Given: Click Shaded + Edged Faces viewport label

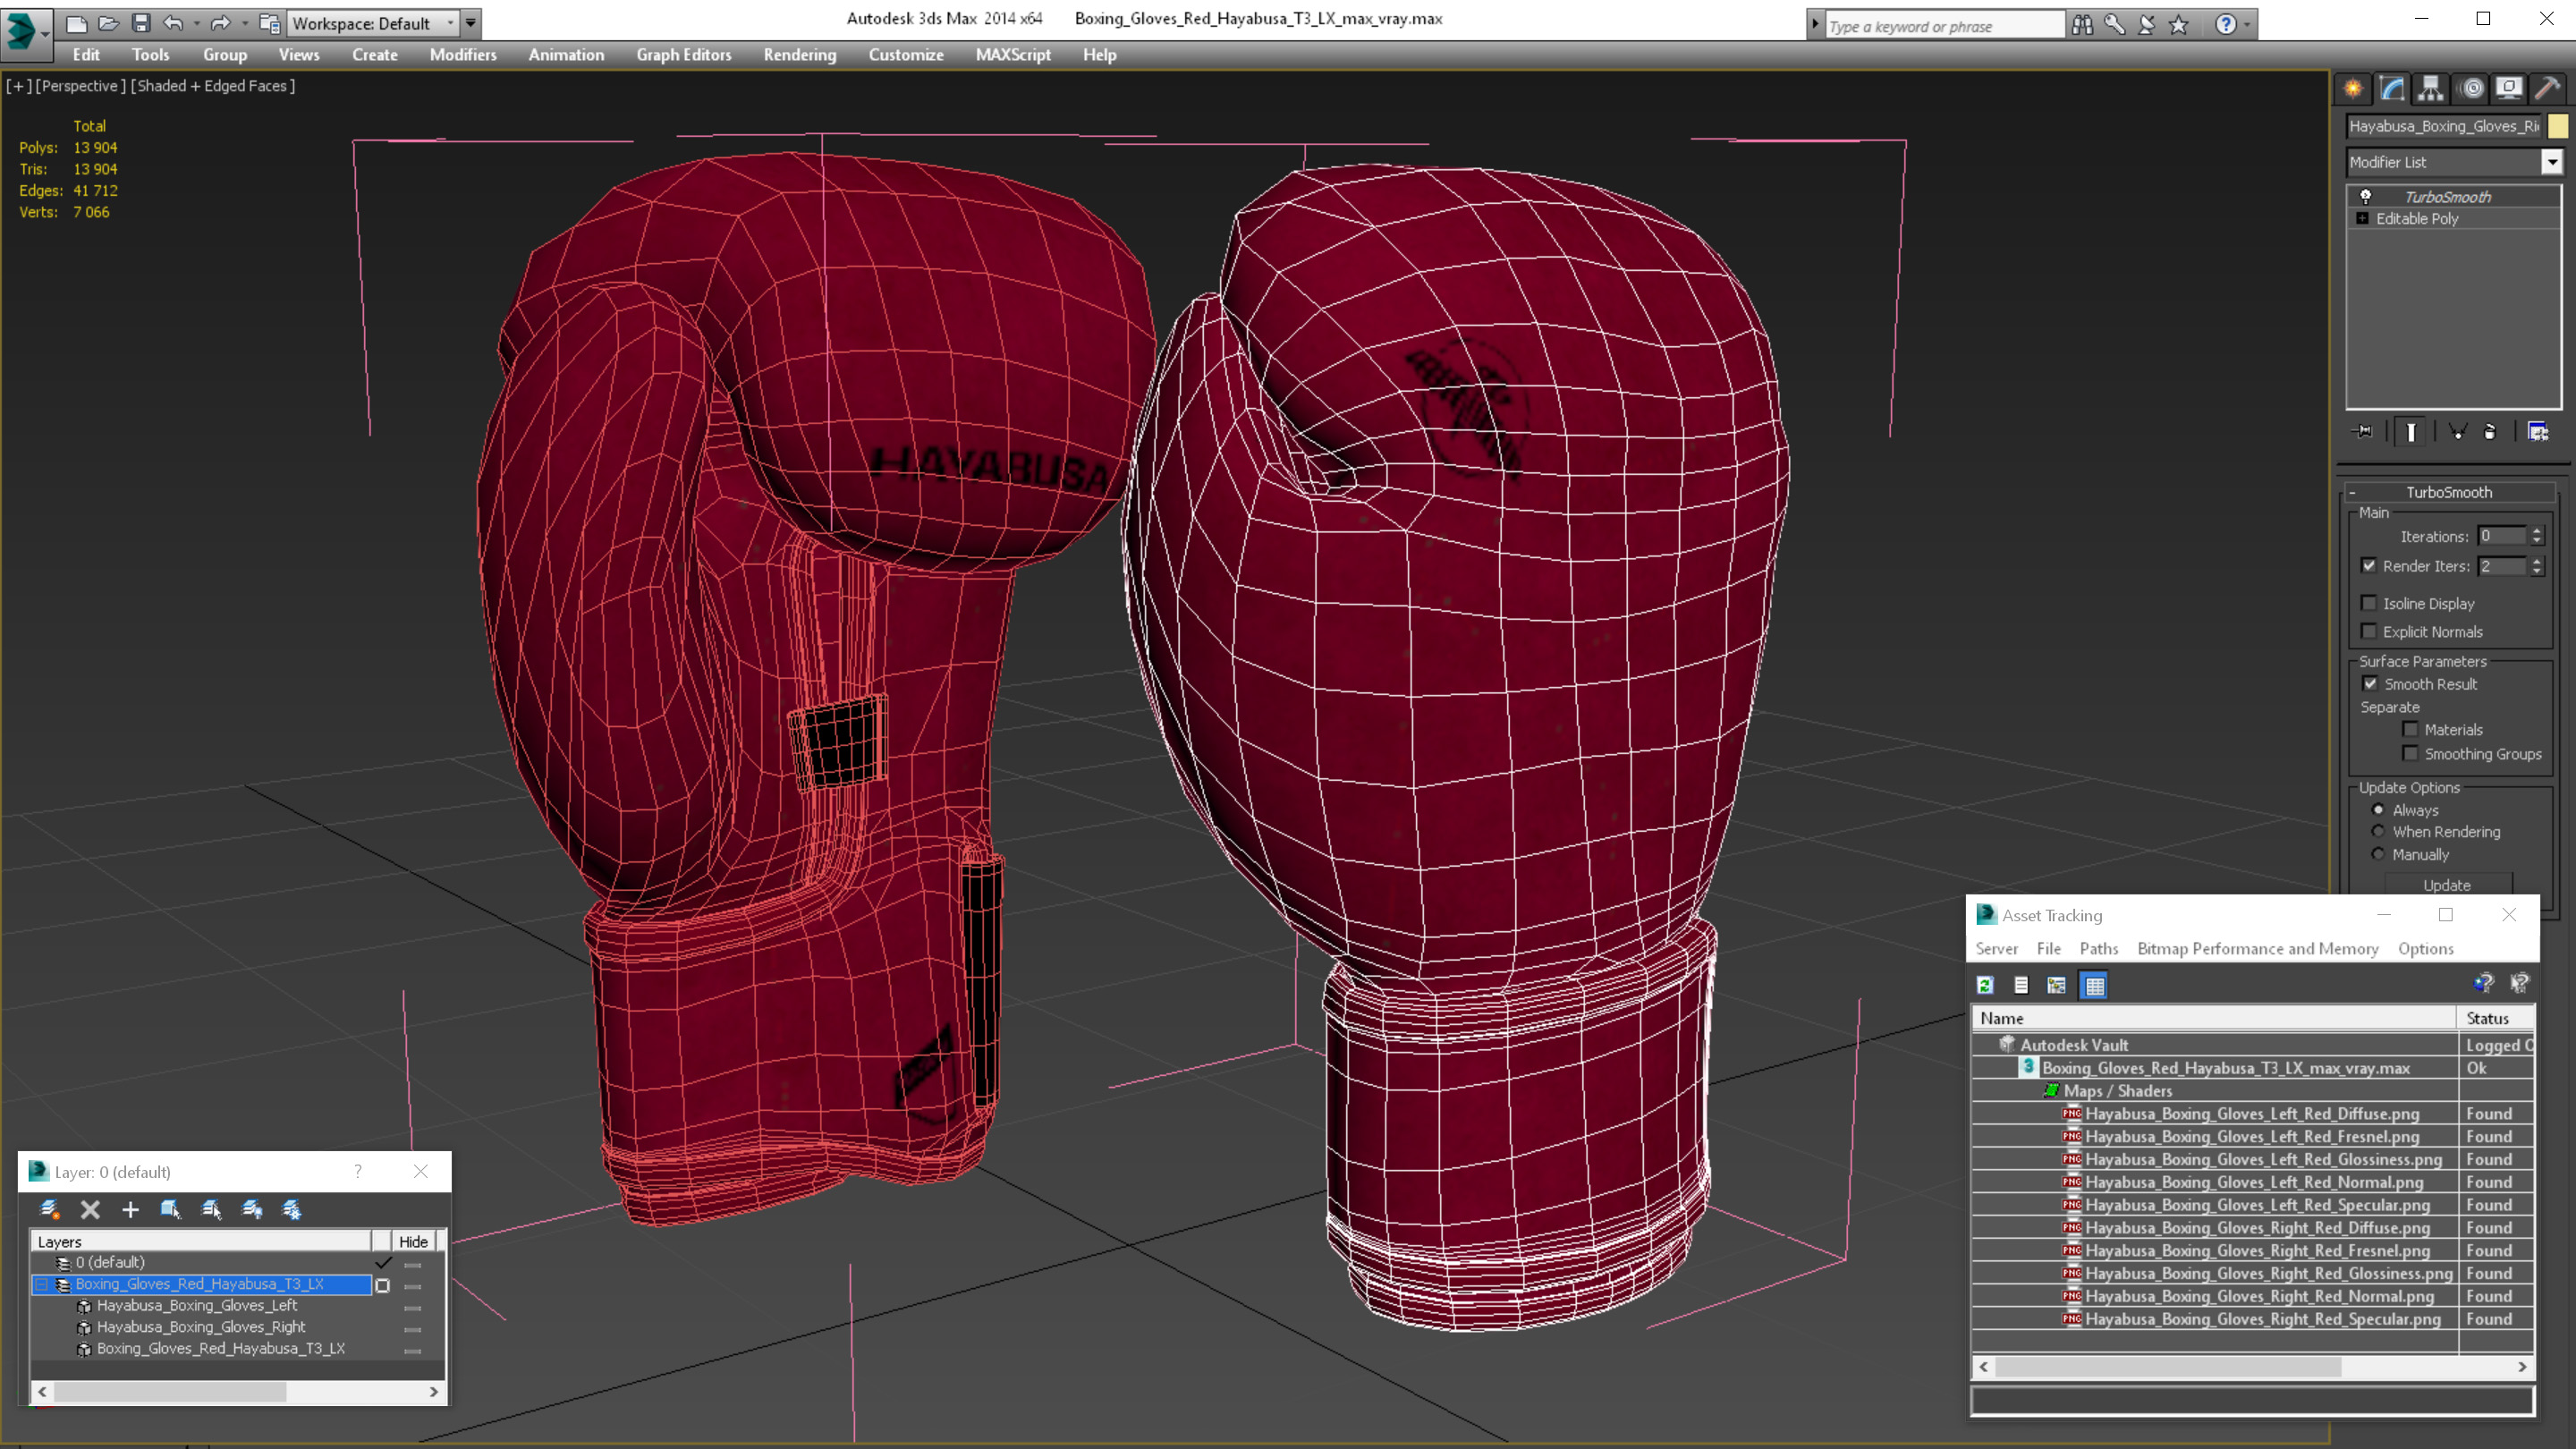Looking at the screenshot, I should 215,86.
